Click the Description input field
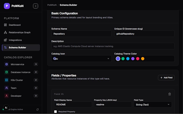Image resolution: width=183 pixels, height=114 pixels. (113, 46)
